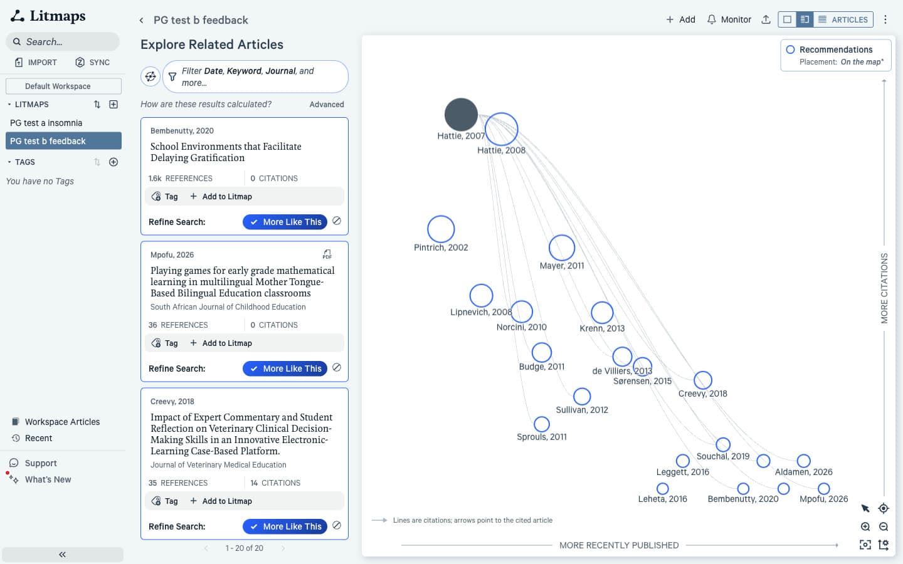Click the Litmaps logo

[48, 16]
